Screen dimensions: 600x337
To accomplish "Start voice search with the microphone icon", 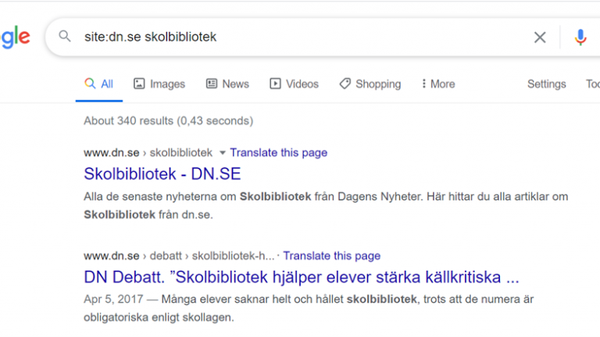I will pos(580,37).
